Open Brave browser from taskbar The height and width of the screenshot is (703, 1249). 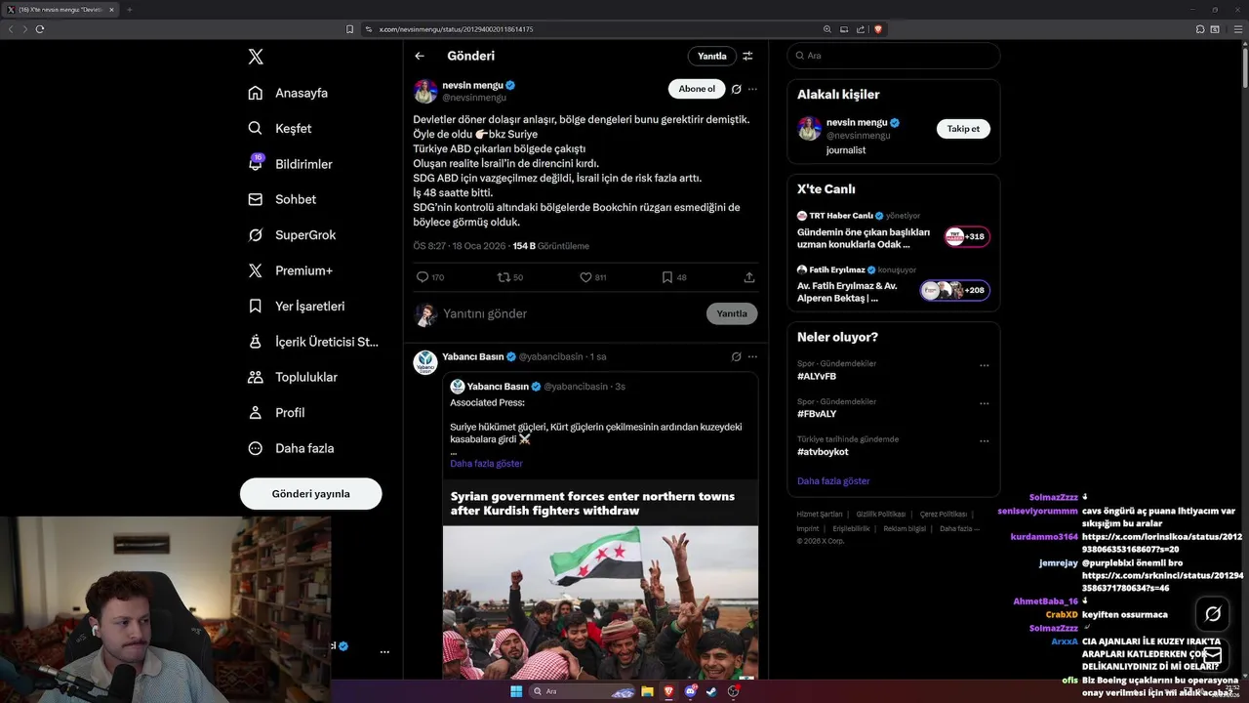[668, 691]
